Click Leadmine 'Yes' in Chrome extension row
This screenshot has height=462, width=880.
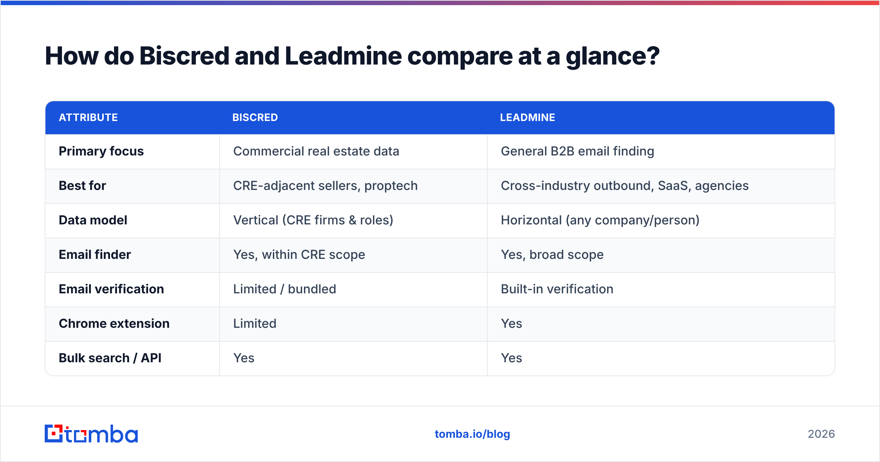click(511, 324)
